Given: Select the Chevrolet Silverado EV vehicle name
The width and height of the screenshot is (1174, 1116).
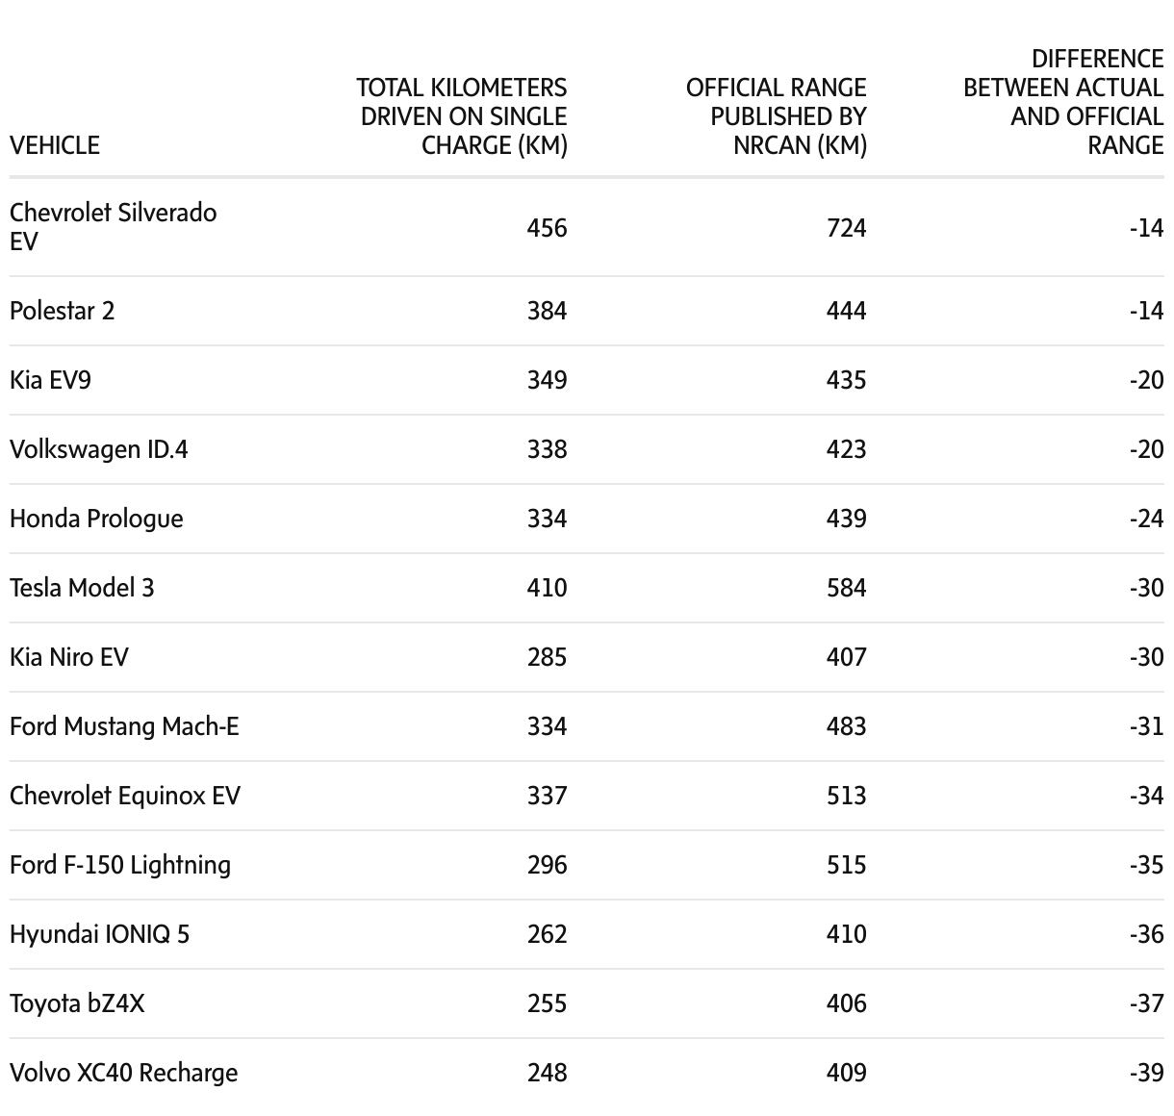Looking at the screenshot, I should point(113,226).
